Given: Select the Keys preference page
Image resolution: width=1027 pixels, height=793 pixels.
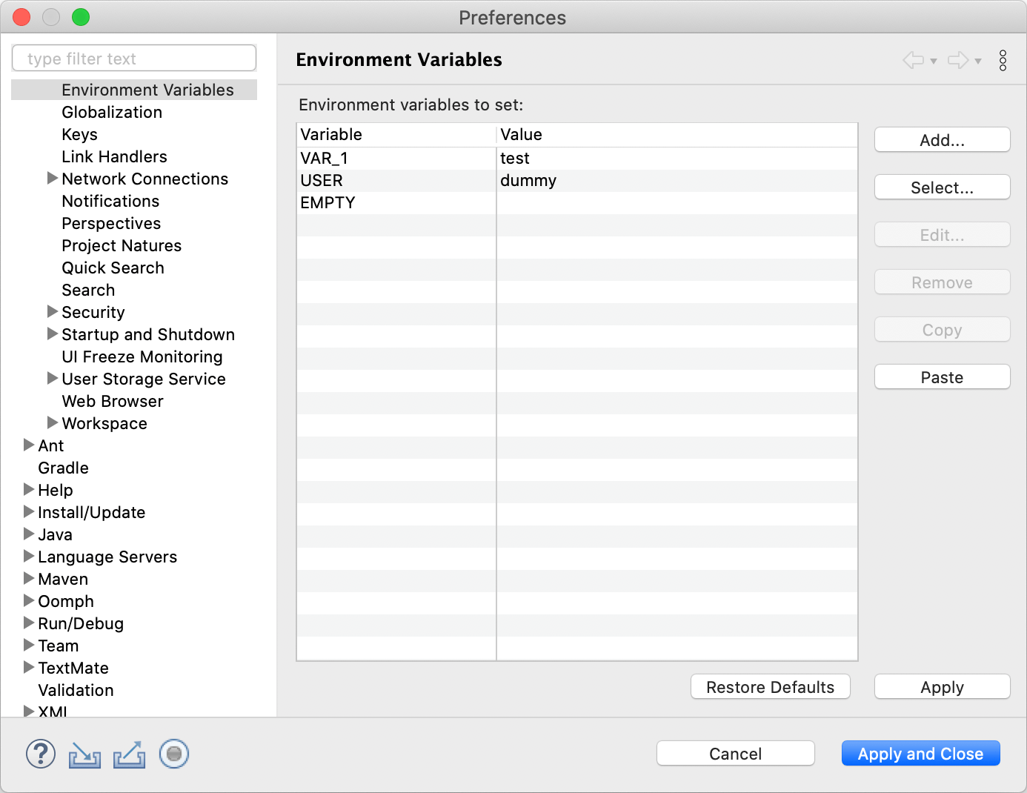Looking at the screenshot, I should point(79,134).
